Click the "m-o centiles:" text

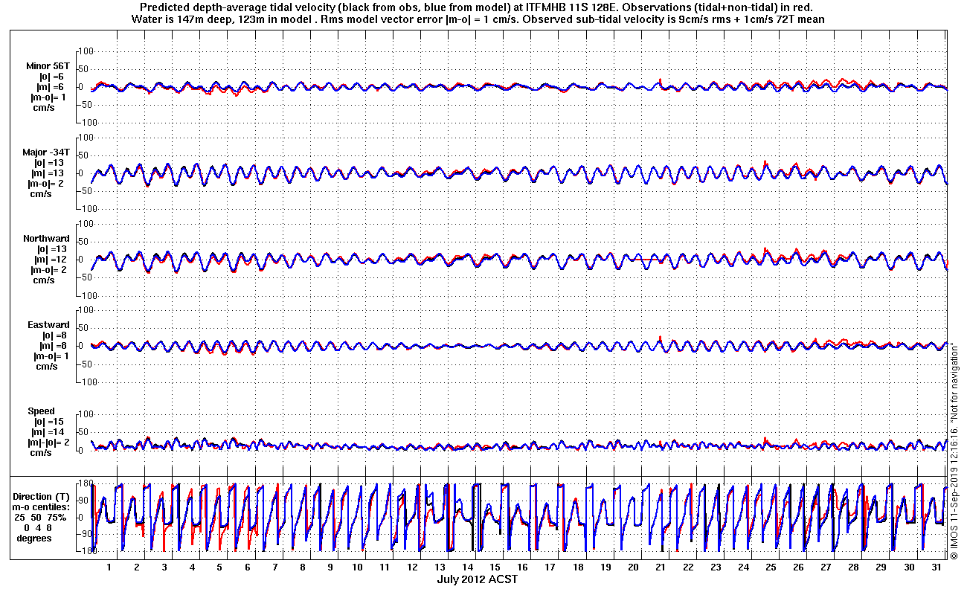point(42,506)
